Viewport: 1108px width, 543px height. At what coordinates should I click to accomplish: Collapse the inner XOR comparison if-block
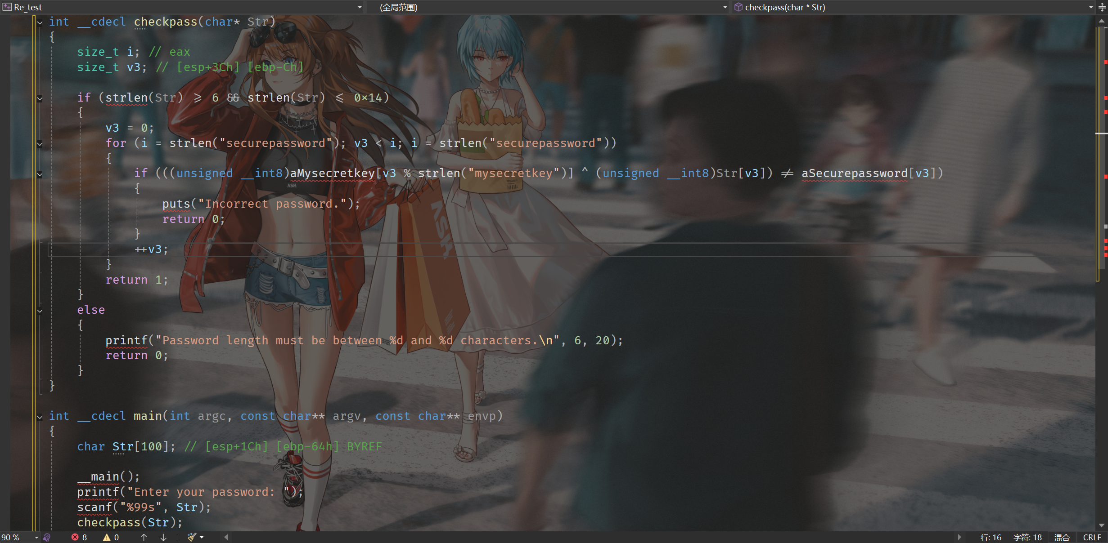pos(40,174)
